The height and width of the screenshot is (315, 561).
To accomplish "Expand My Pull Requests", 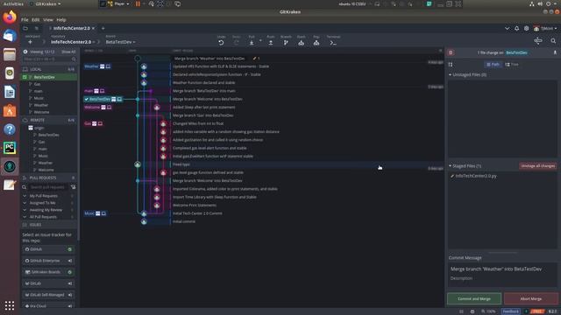I will pyautogui.click(x=25, y=196).
